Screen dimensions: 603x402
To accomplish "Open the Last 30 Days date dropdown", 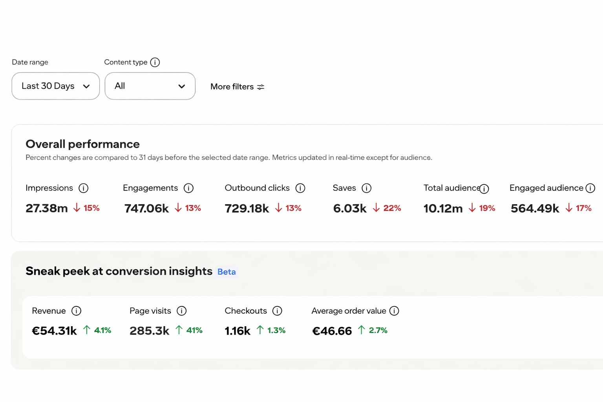I will (x=56, y=86).
